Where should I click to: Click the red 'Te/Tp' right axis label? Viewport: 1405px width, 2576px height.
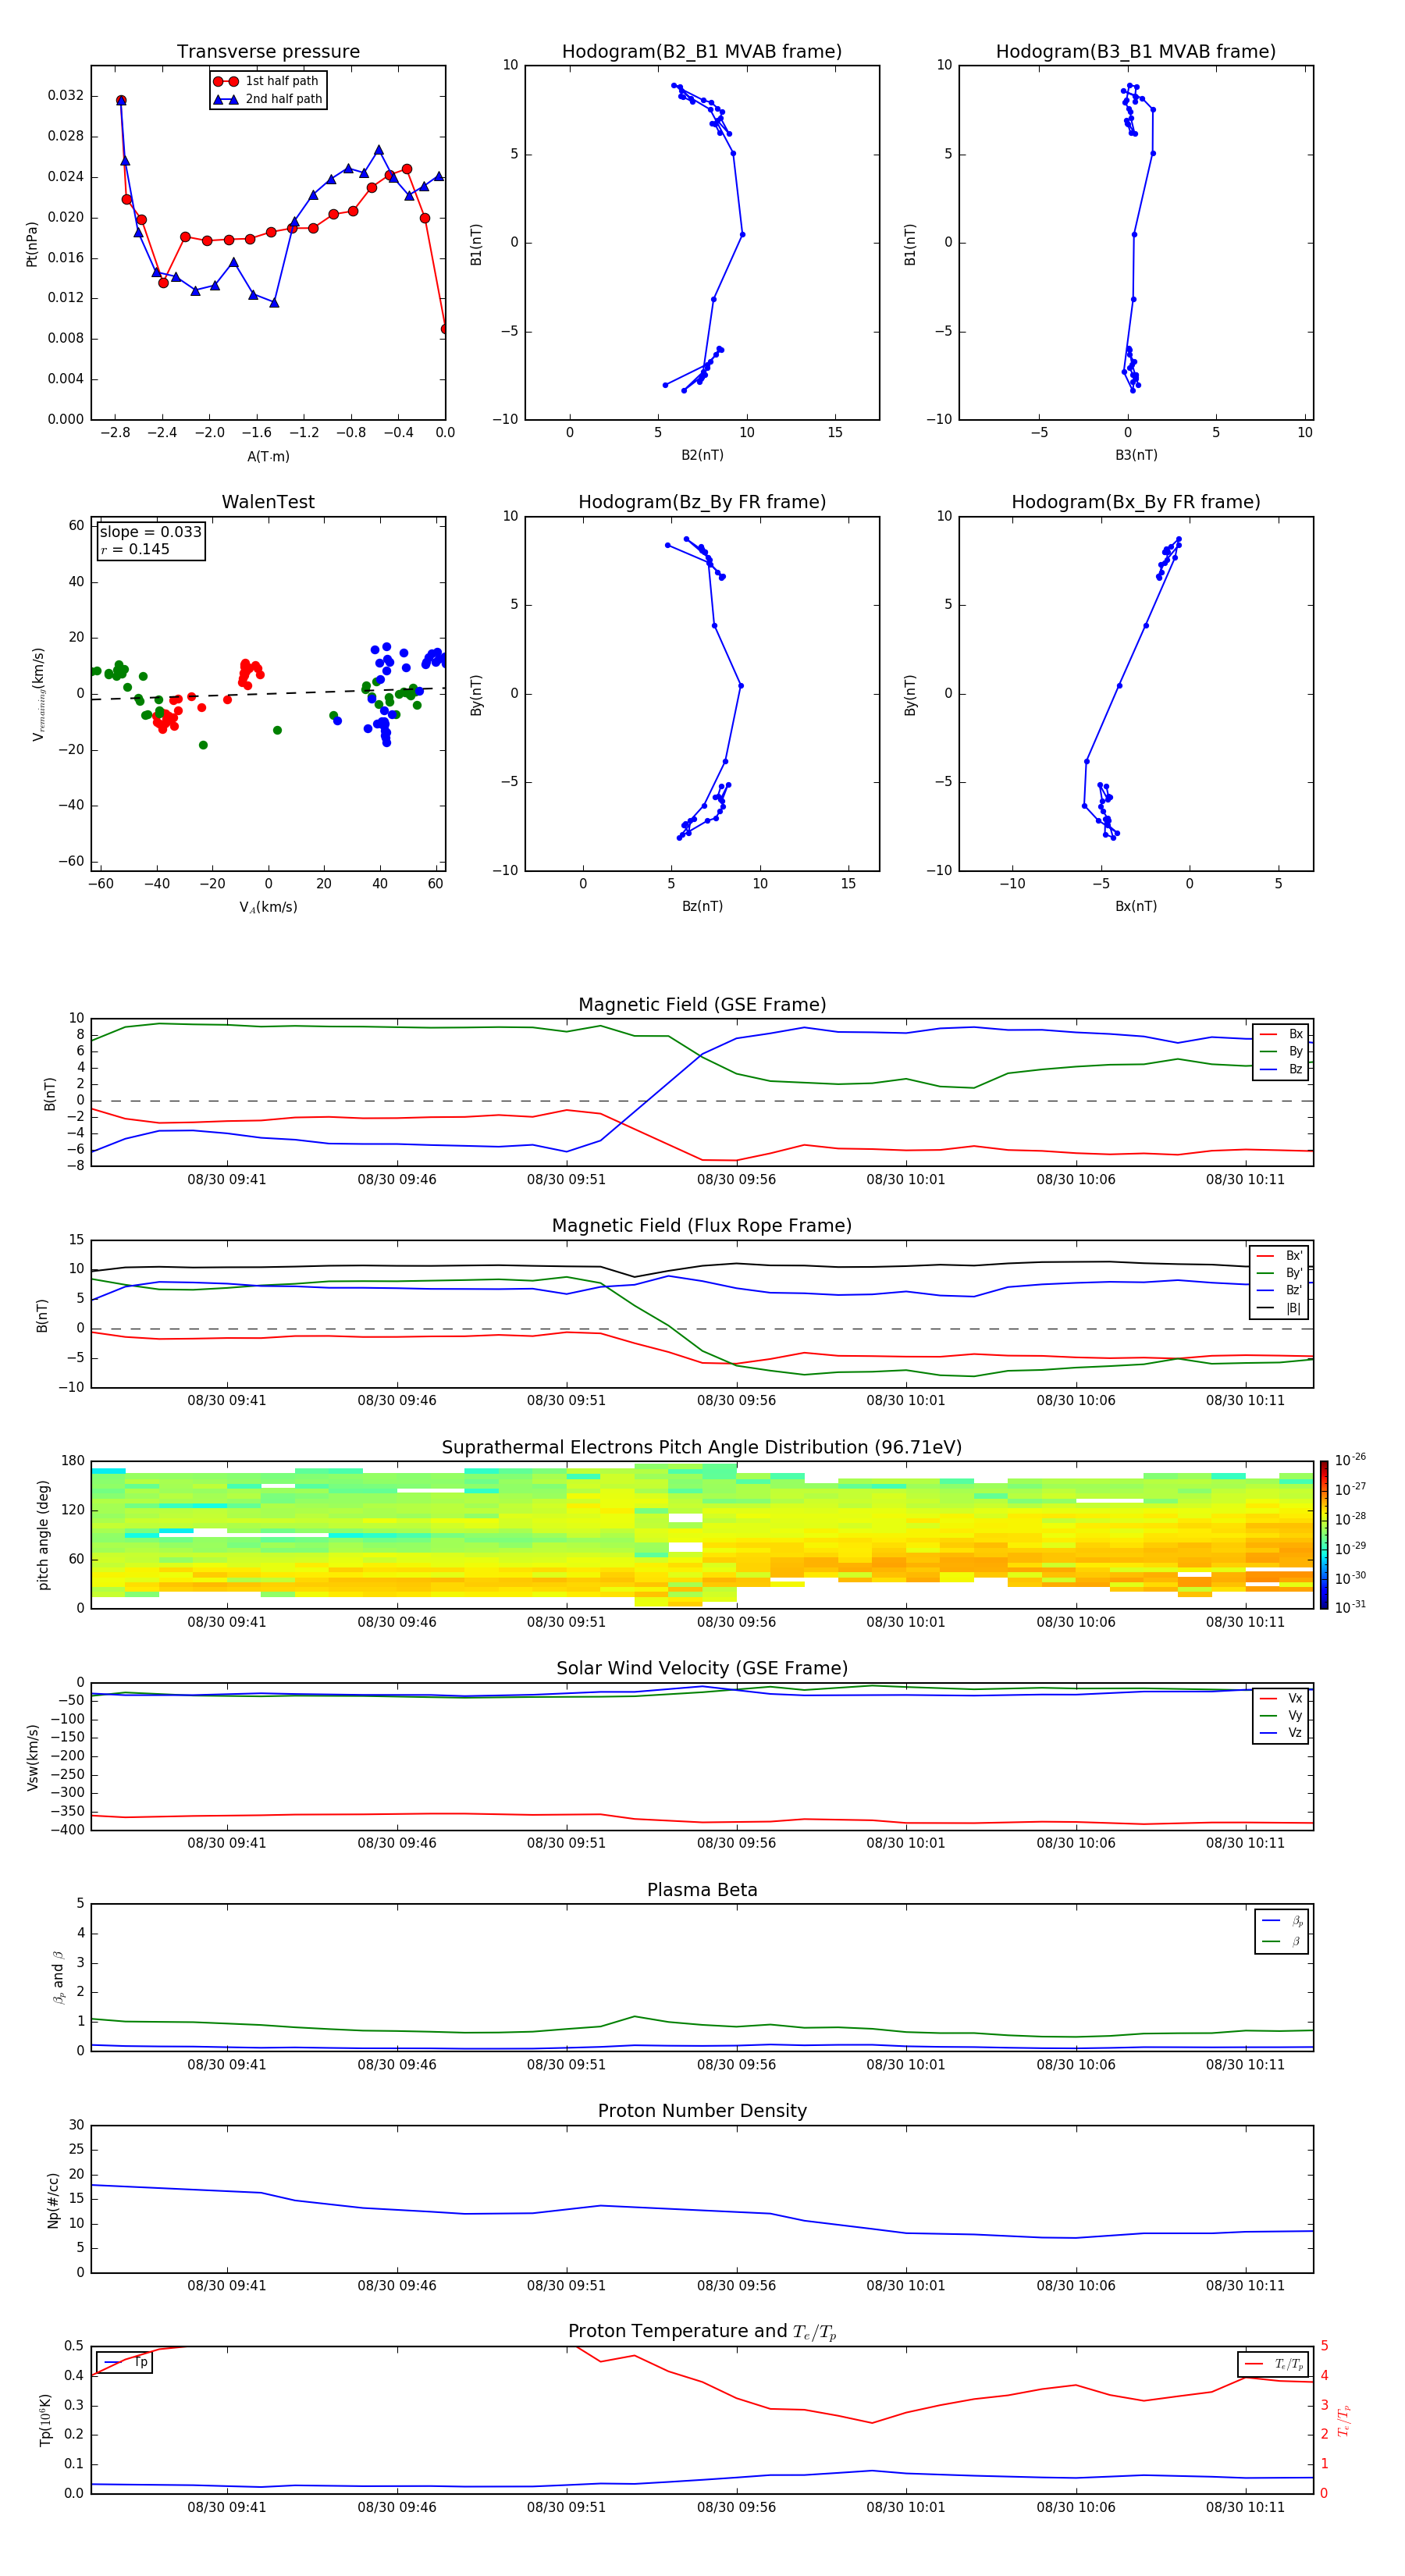coord(1344,2420)
